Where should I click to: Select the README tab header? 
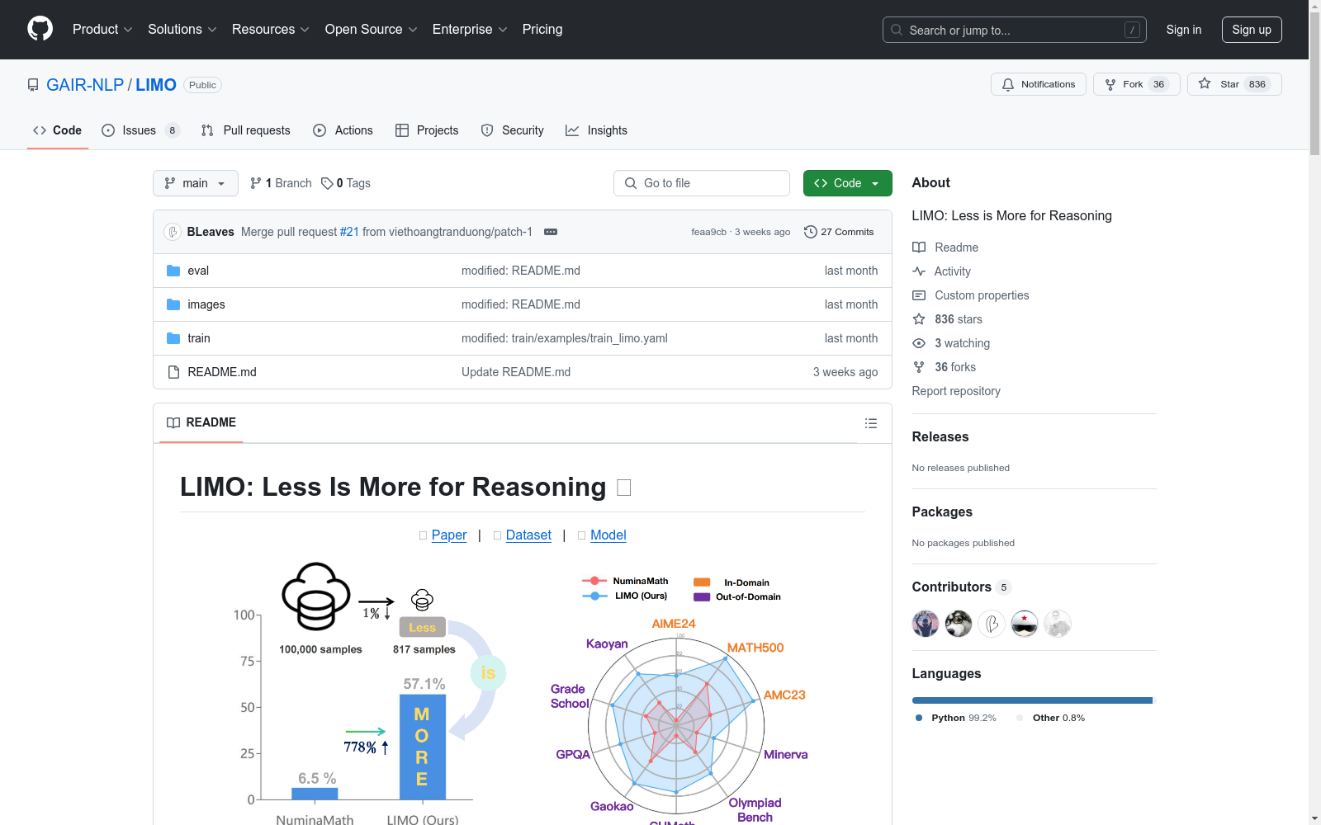click(201, 422)
